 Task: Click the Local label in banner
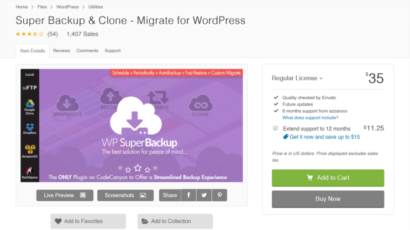pyautogui.click(x=29, y=75)
